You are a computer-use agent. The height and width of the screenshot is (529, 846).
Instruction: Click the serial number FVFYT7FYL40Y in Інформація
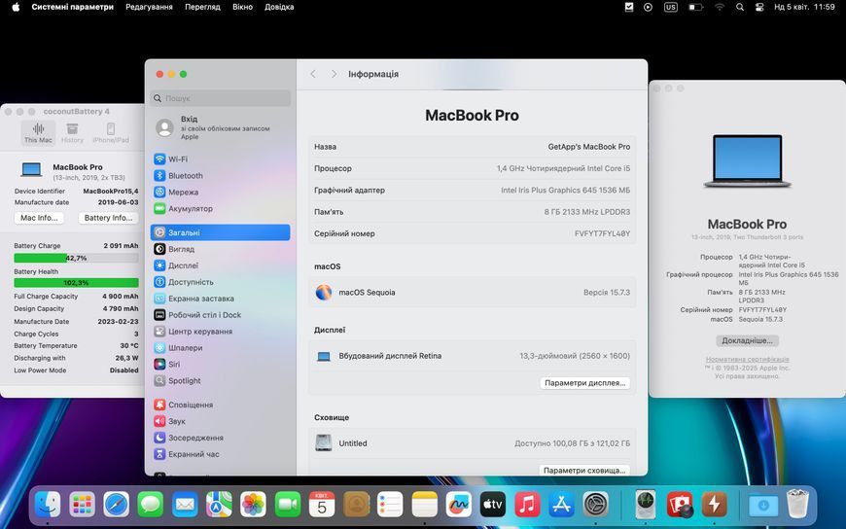(602, 233)
